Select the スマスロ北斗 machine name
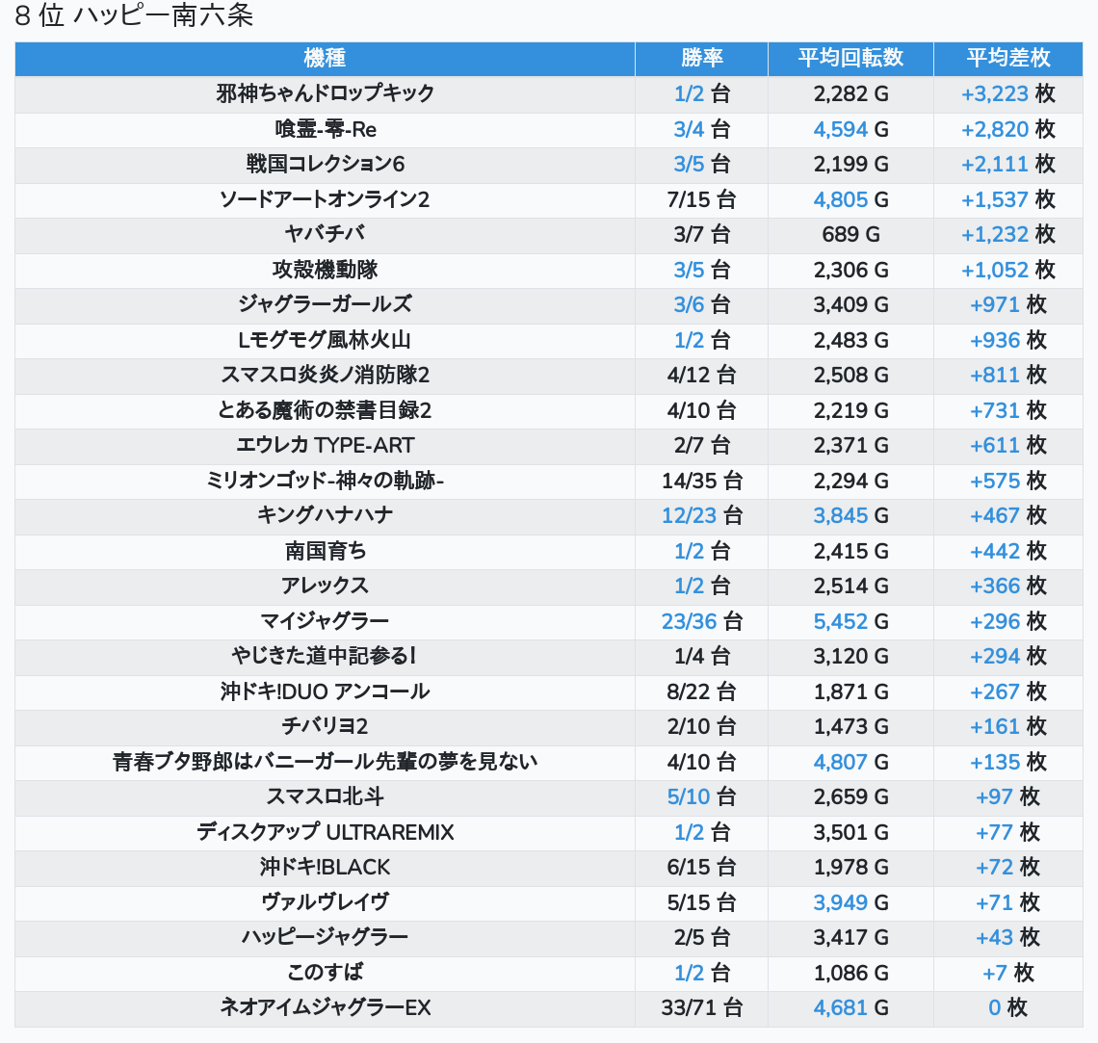This screenshot has height=1043, width=1098. pos(325,797)
